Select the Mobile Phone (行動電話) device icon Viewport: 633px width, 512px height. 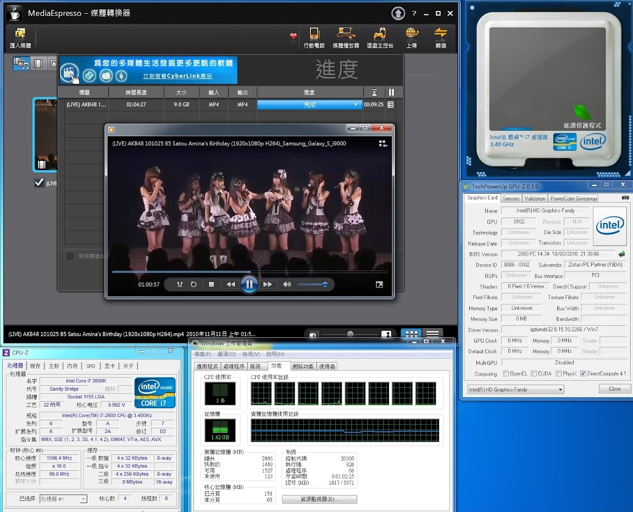314,38
